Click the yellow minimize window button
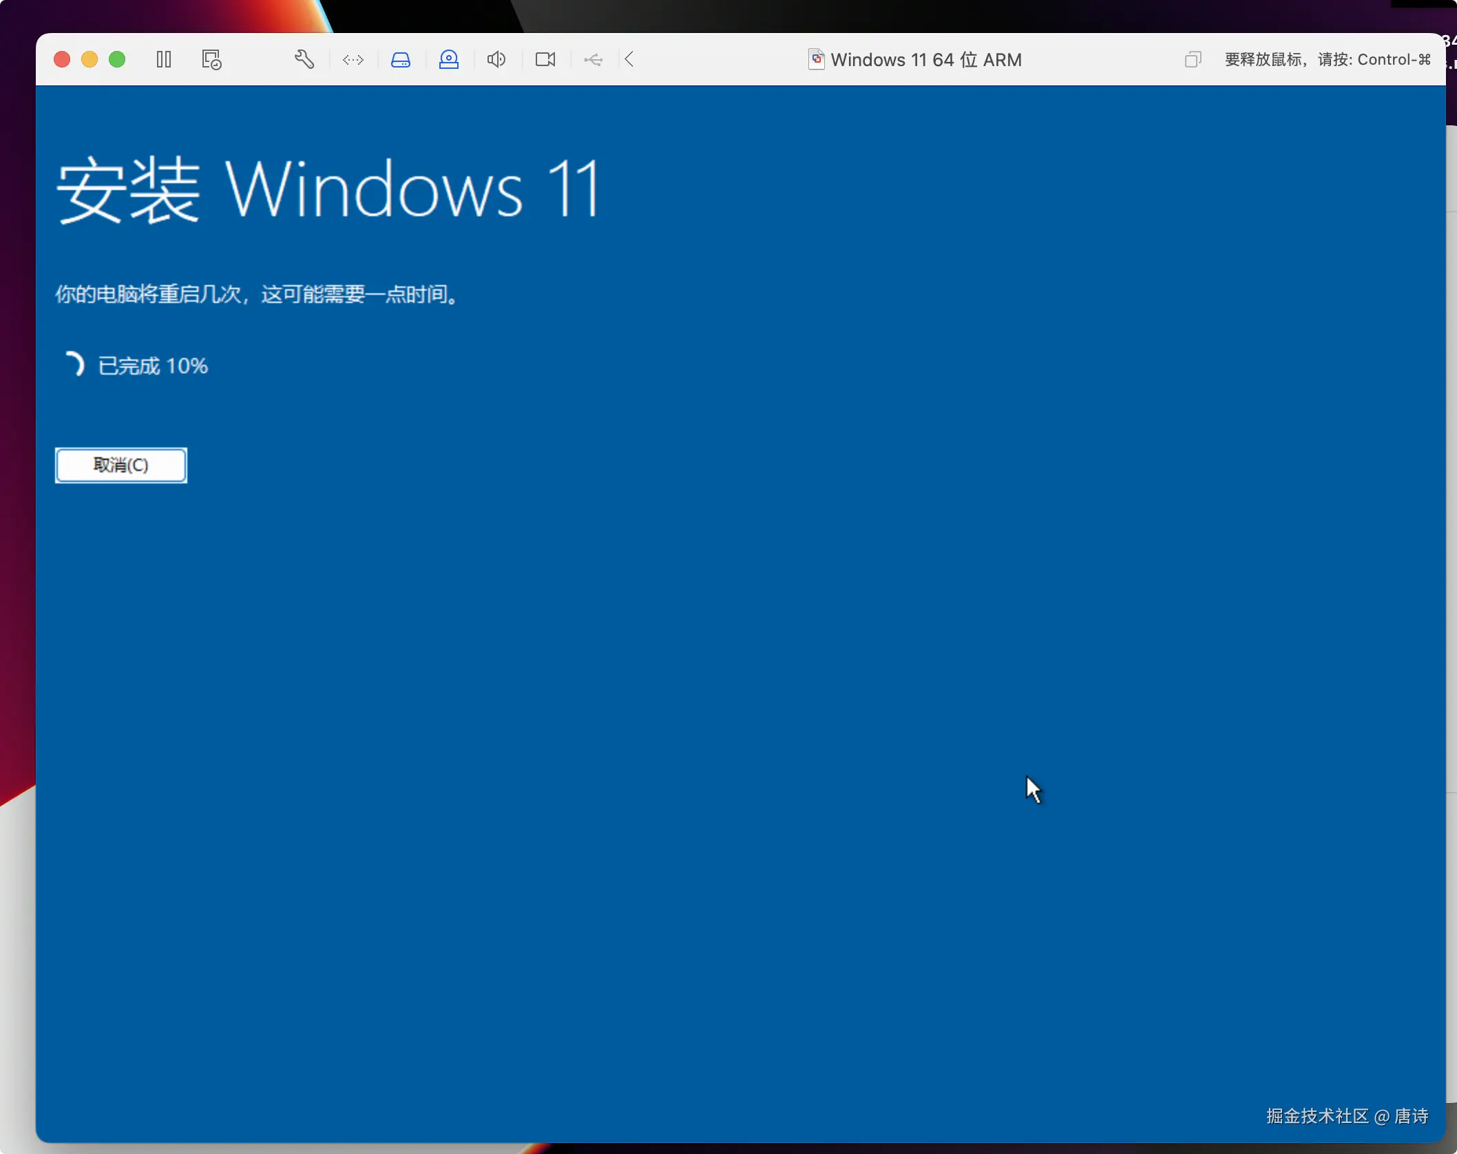This screenshot has width=1457, height=1154. (x=90, y=60)
